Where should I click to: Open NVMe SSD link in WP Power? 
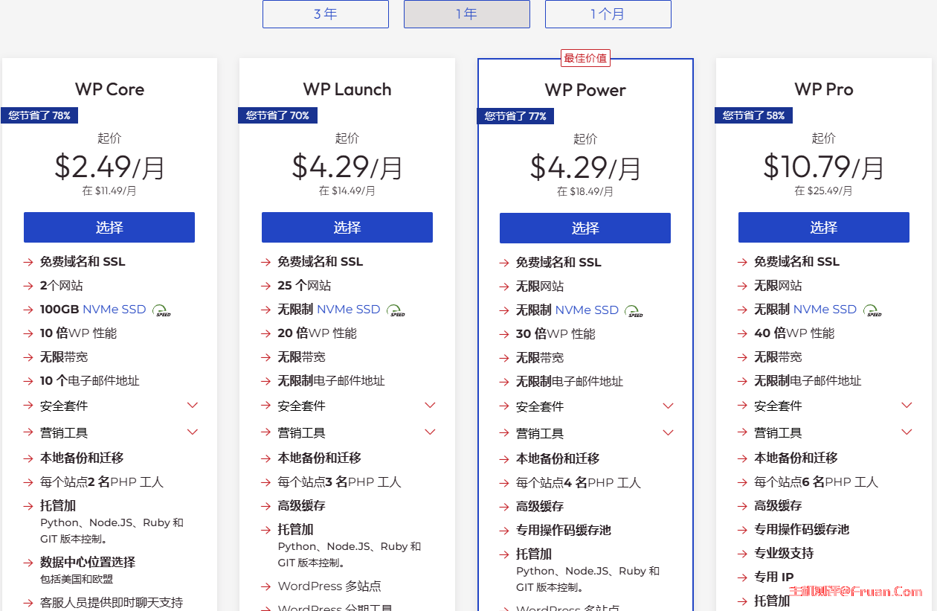point(587,310)
